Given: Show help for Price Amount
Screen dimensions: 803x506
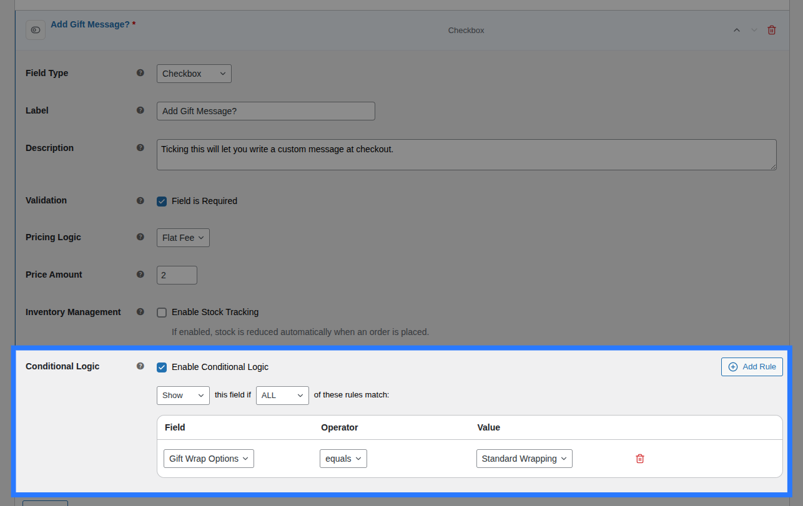Looking at the screenshot, I should 140,275.
